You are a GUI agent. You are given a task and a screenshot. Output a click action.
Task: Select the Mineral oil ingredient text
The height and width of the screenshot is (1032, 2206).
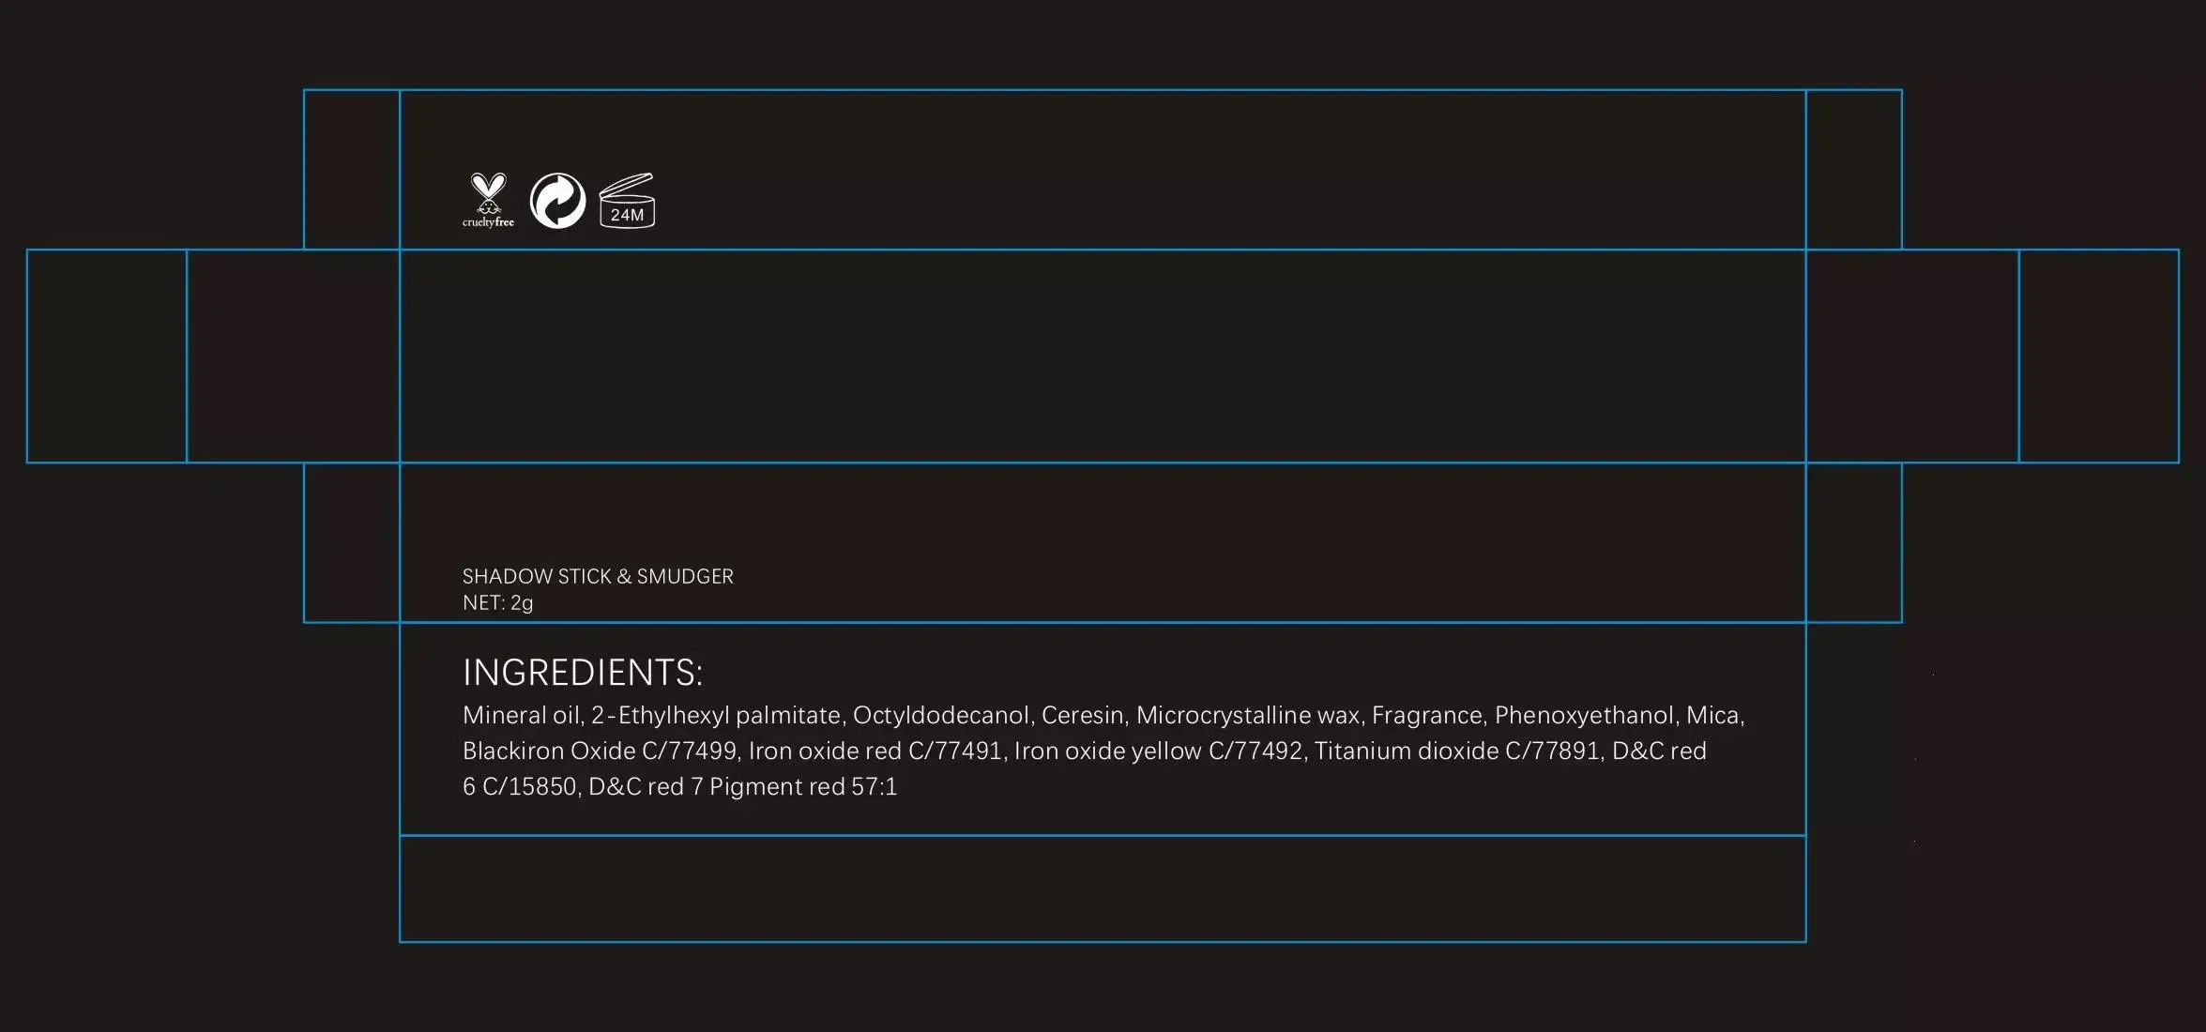click(521, 716)
